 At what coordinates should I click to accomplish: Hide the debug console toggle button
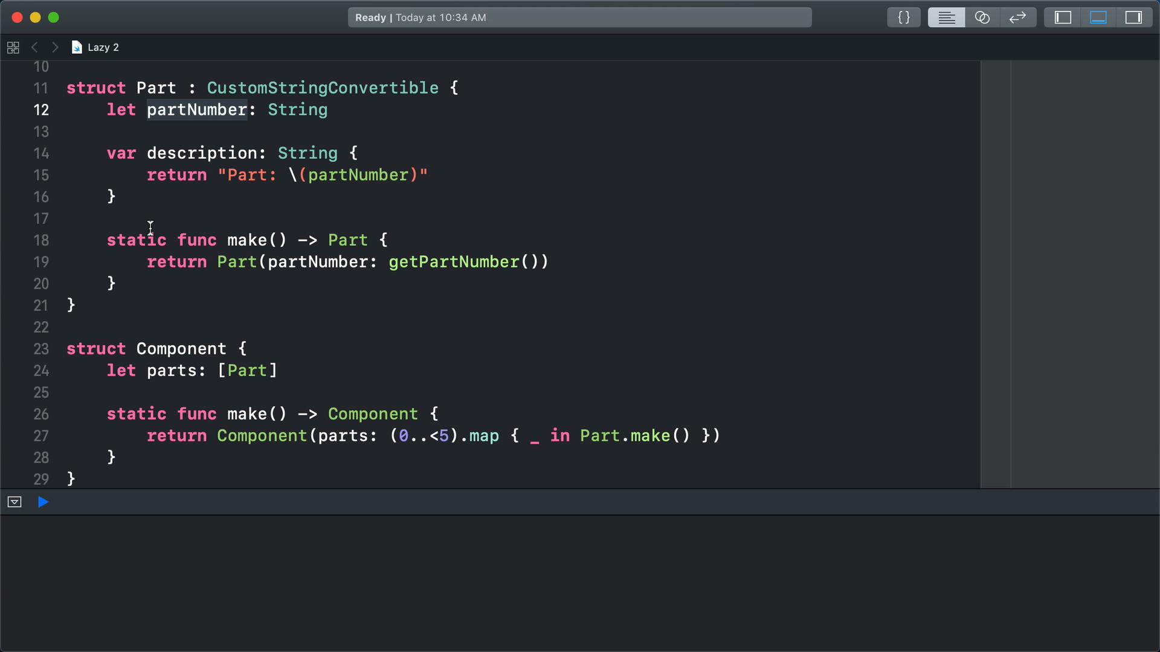click(x=14, y=502)
